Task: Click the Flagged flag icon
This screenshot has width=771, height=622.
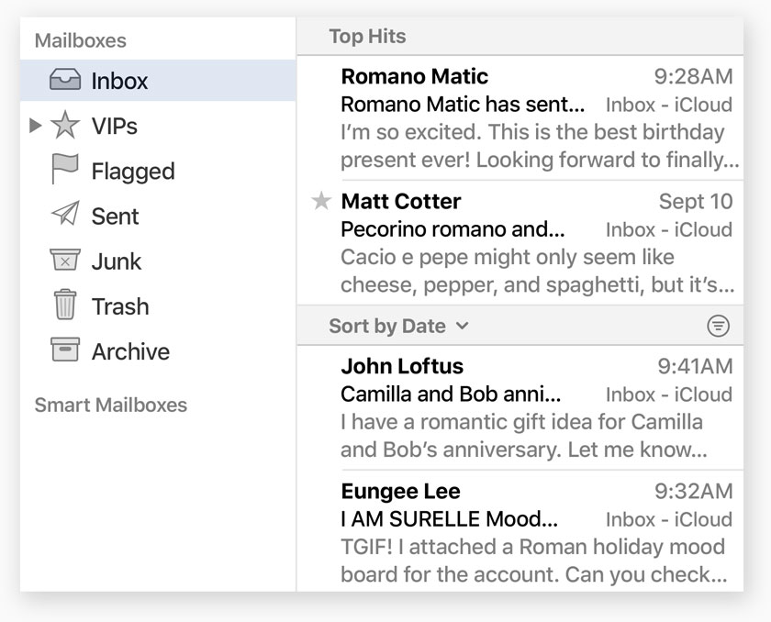Action: (x=65, y=170)
